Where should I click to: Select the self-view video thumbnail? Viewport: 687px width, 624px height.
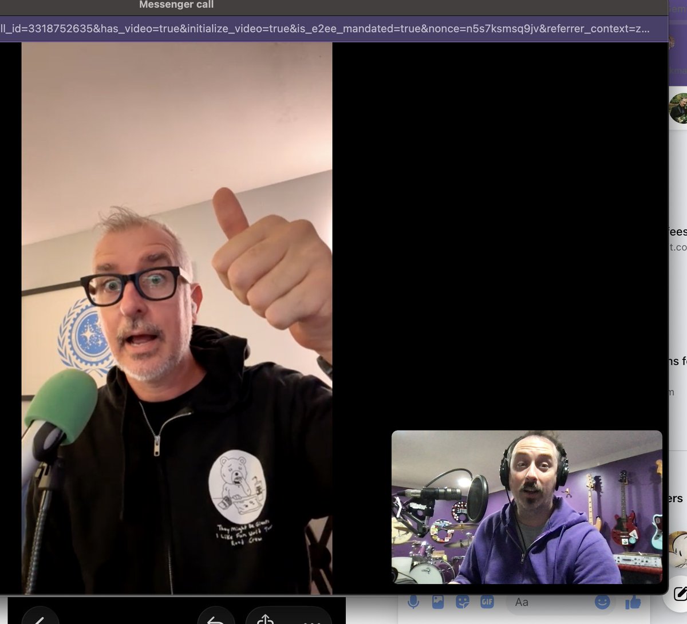(527, 507)
